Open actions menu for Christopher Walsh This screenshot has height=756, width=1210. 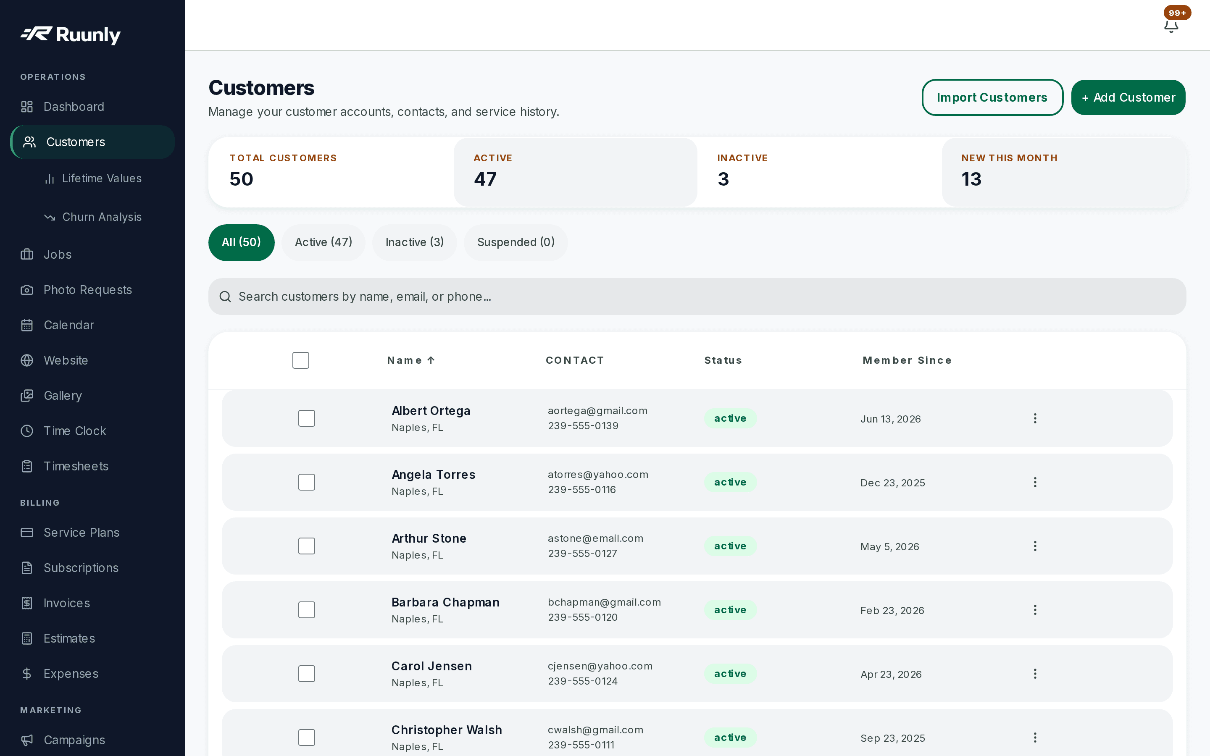(1035, 738)
